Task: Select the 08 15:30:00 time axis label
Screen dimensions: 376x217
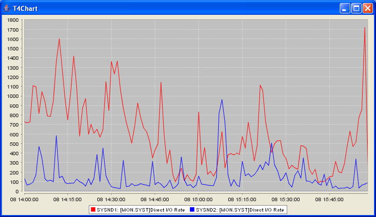Action: pyautogui.click(x=286, y=199)
